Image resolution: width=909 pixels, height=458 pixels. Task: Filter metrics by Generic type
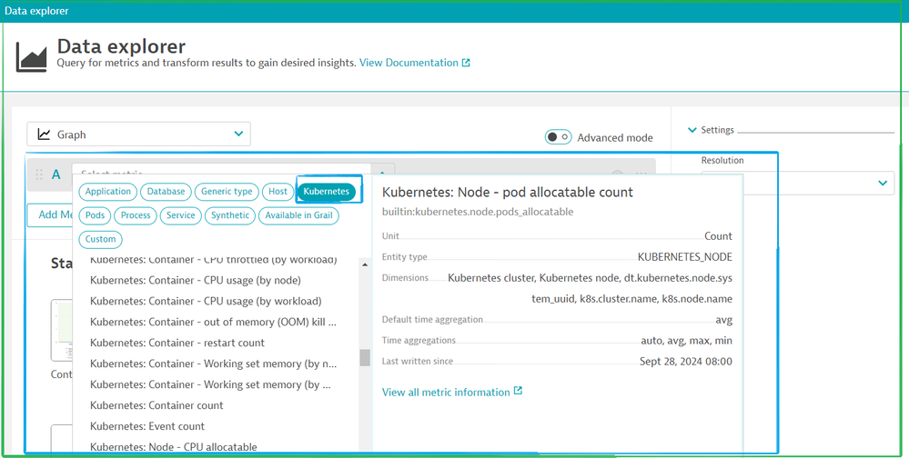[x=227, y=192]
